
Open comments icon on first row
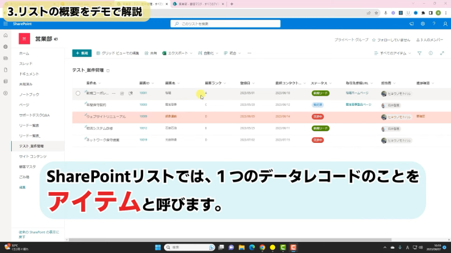tap(130, 93)
